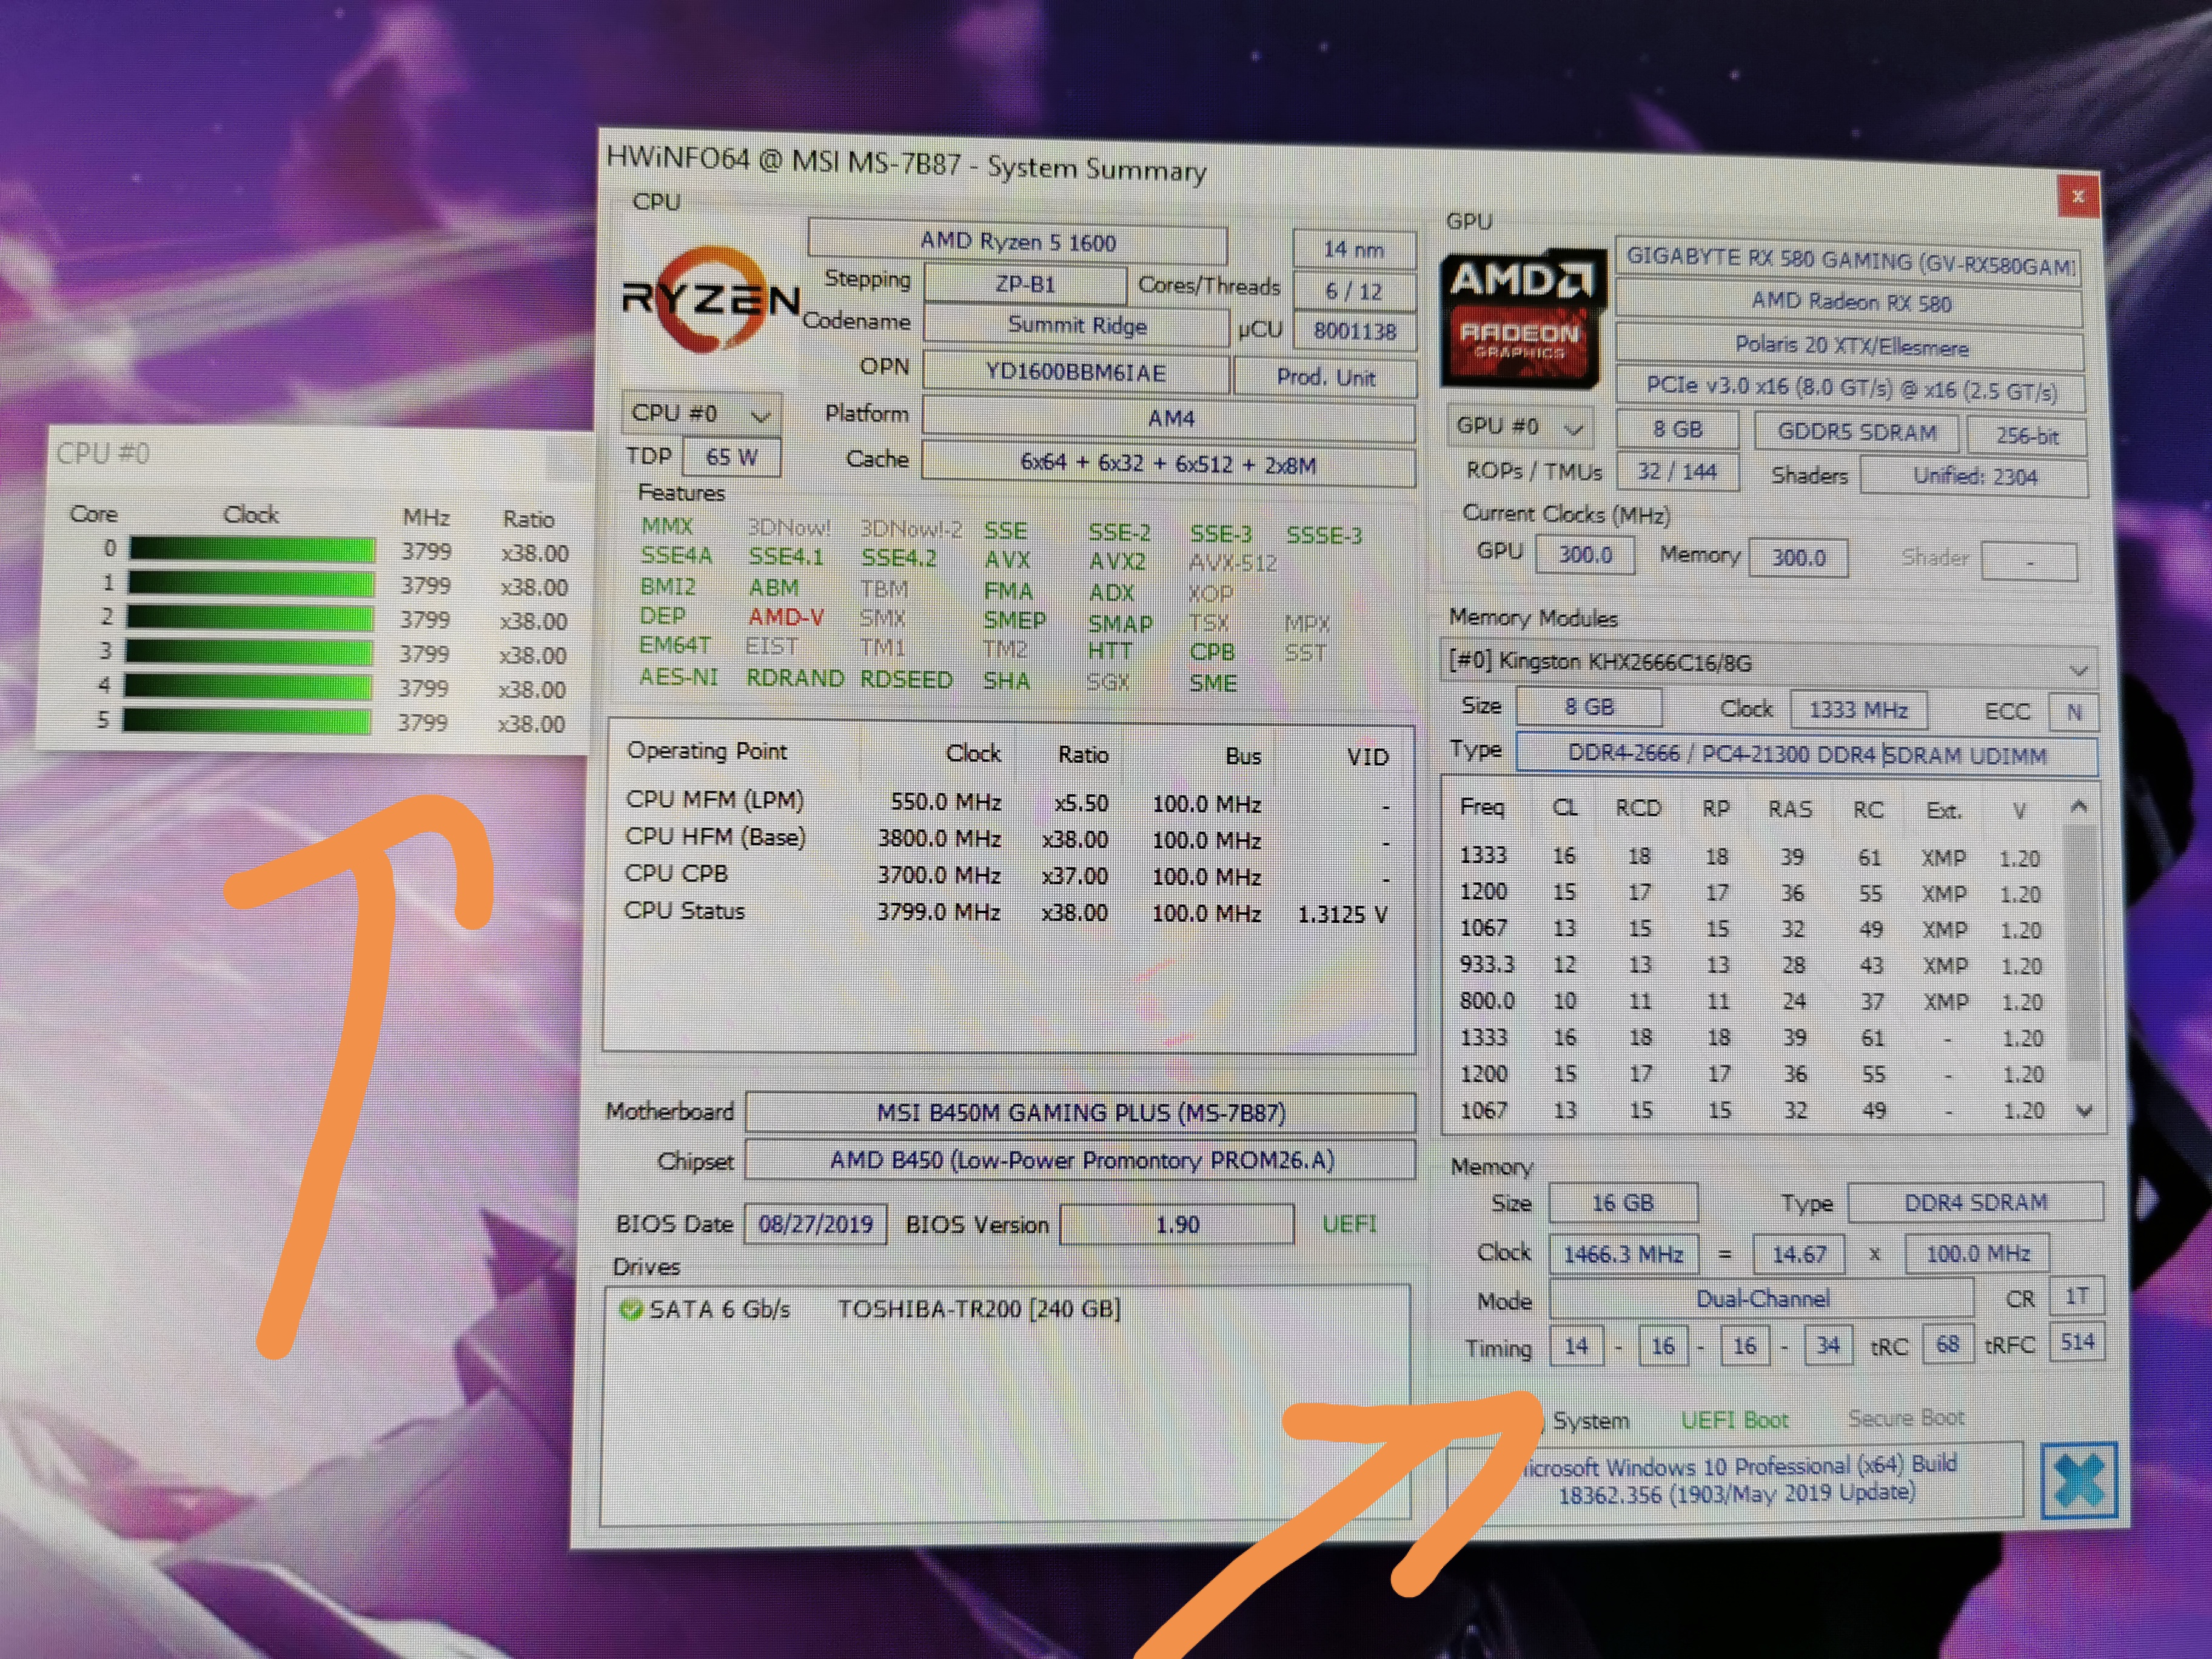Open the CPU #0 selector dropdown

[x=701, y=413]
